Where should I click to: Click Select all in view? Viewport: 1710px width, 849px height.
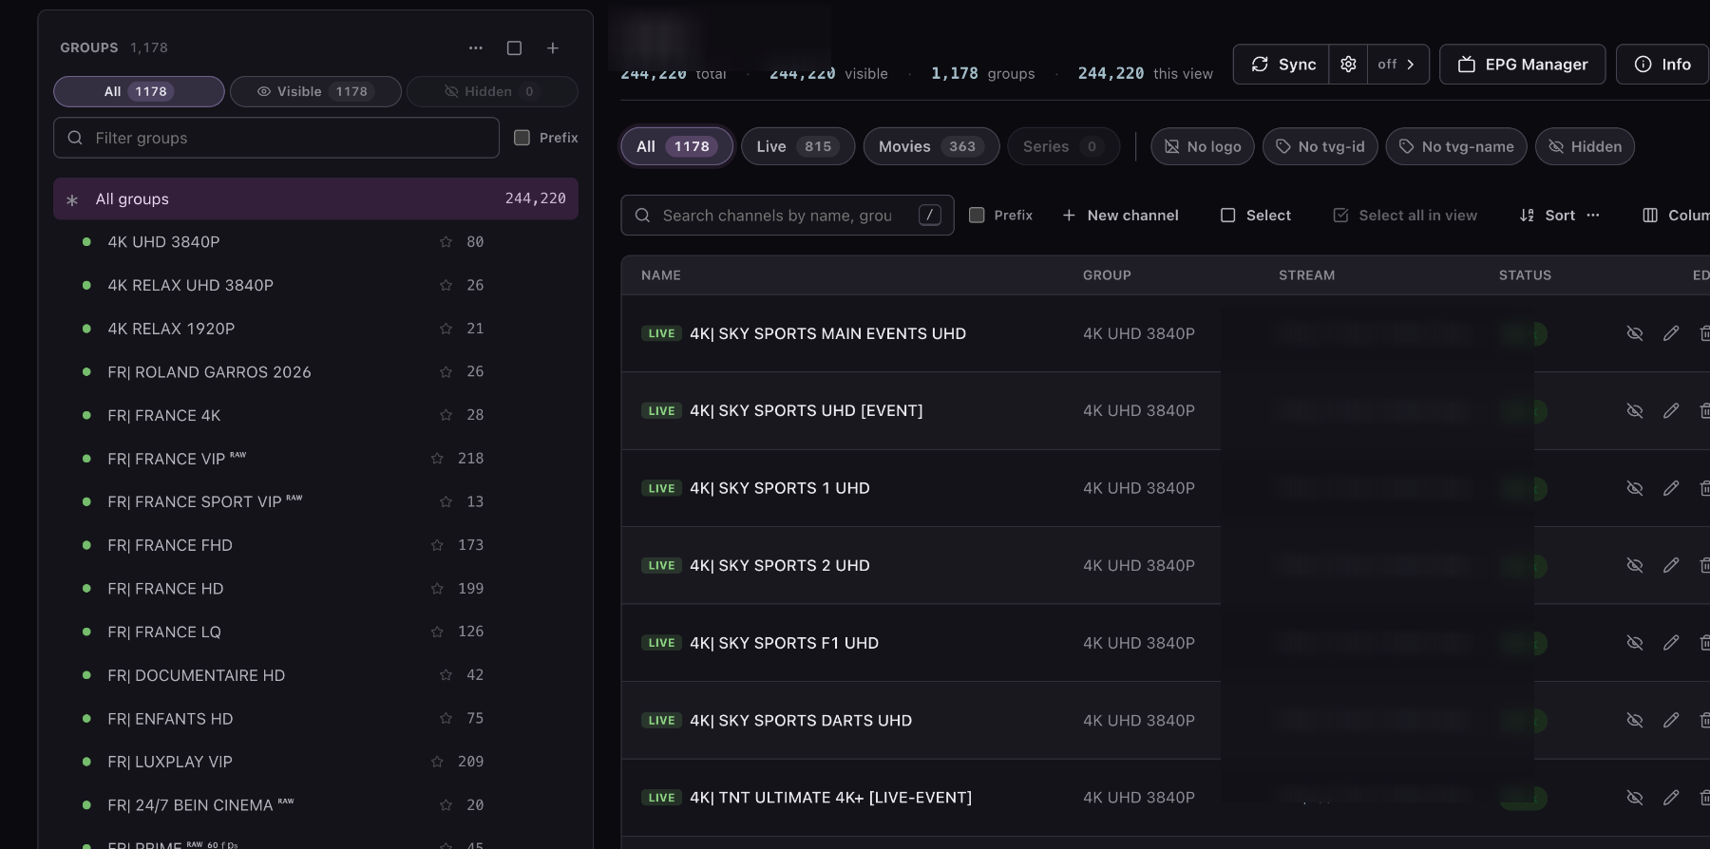point(1405,216)
